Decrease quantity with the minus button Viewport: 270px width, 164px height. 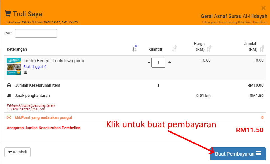tap(149, 62)
